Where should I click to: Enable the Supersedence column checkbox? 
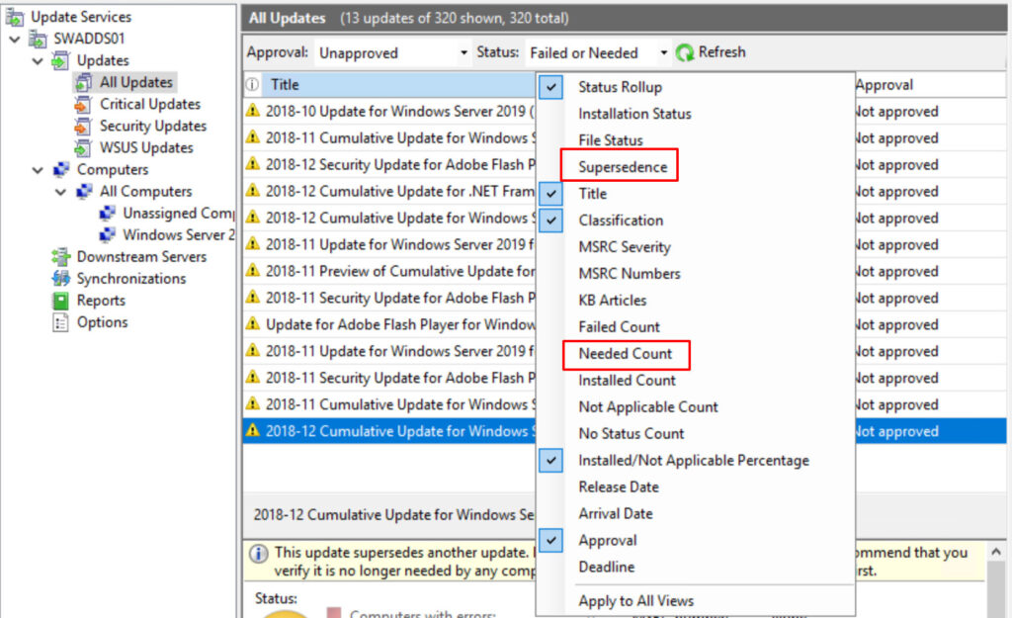pyautogui.click(x=550, y=166)
